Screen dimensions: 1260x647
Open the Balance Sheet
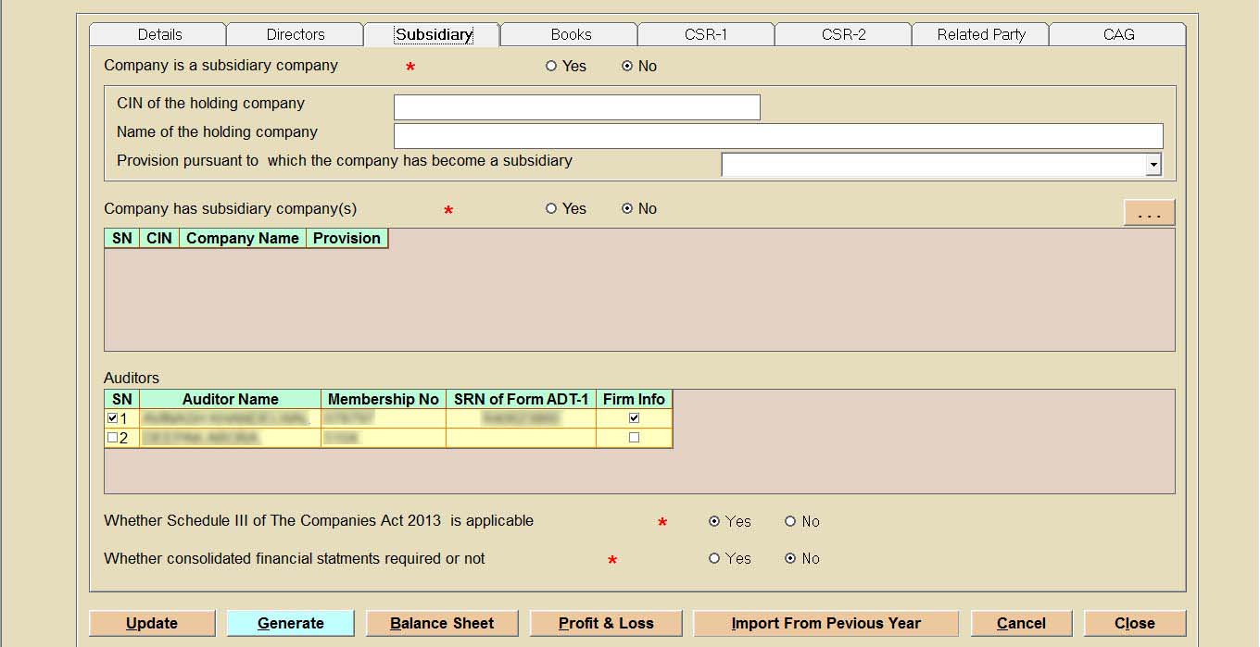pyautogui.click(x=442, y=623)
